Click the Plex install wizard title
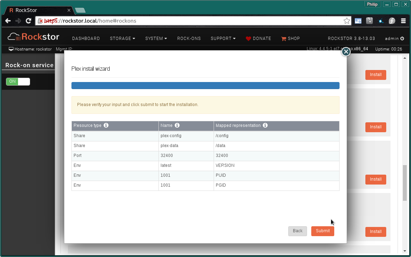Viewport: 411px width, 257px height. 91,69
